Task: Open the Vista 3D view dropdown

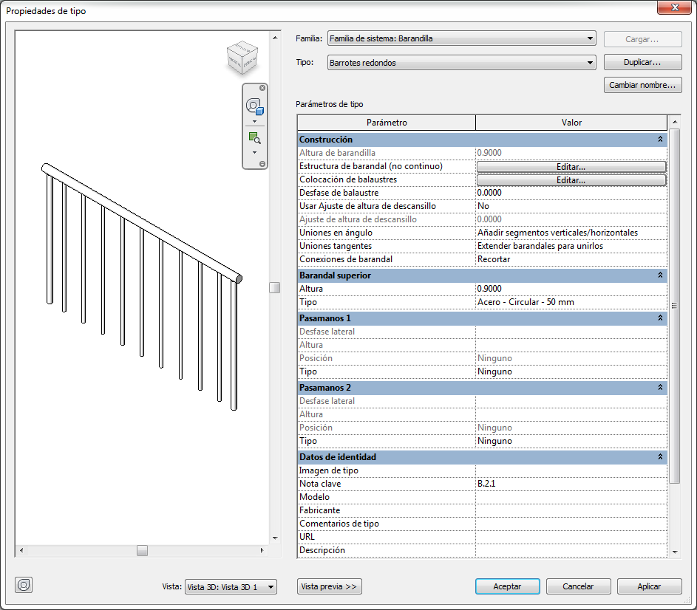Action: coord(231,586)
